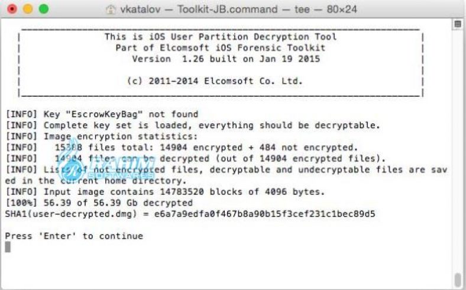Viewport: 466px width, 290px height.
Task: Minimize the terminal with the yellow button
Action: [27, 9]
